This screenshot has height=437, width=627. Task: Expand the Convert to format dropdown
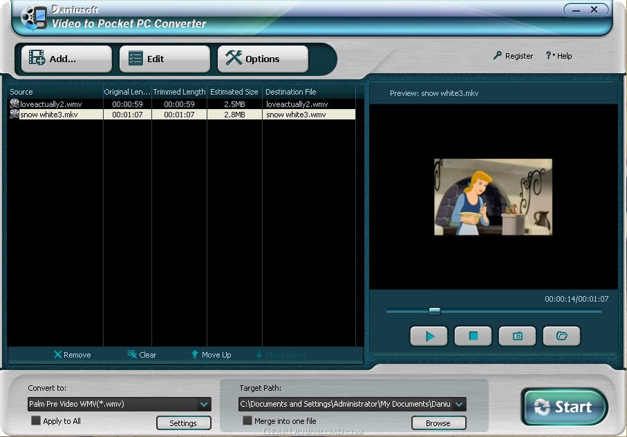204,405
